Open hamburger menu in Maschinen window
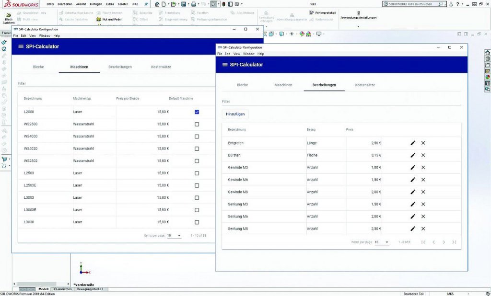This screenshot has width=491, height=296. [21, 46]
